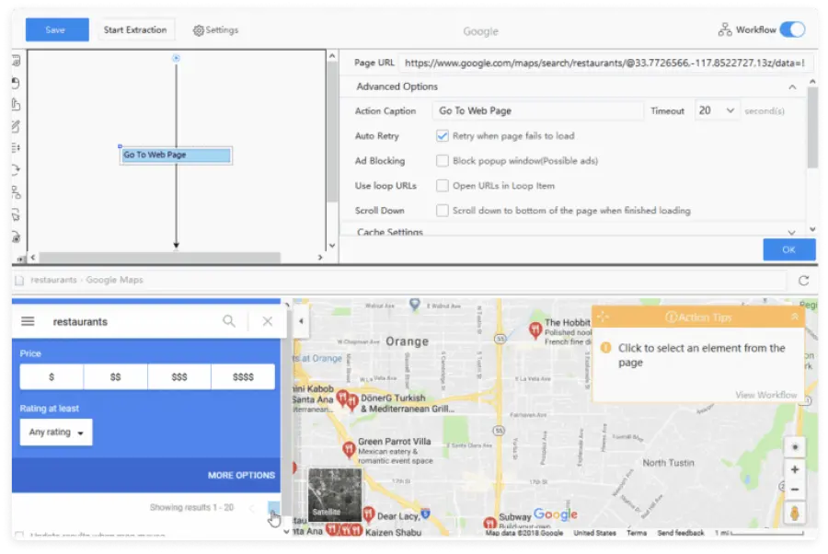
Task: Click workflow canvas scroll-down arrow
Action: [x=331, y=246]
